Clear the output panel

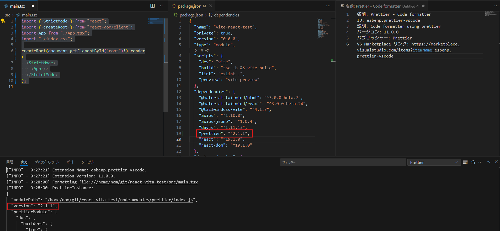[x=465, y=162]
